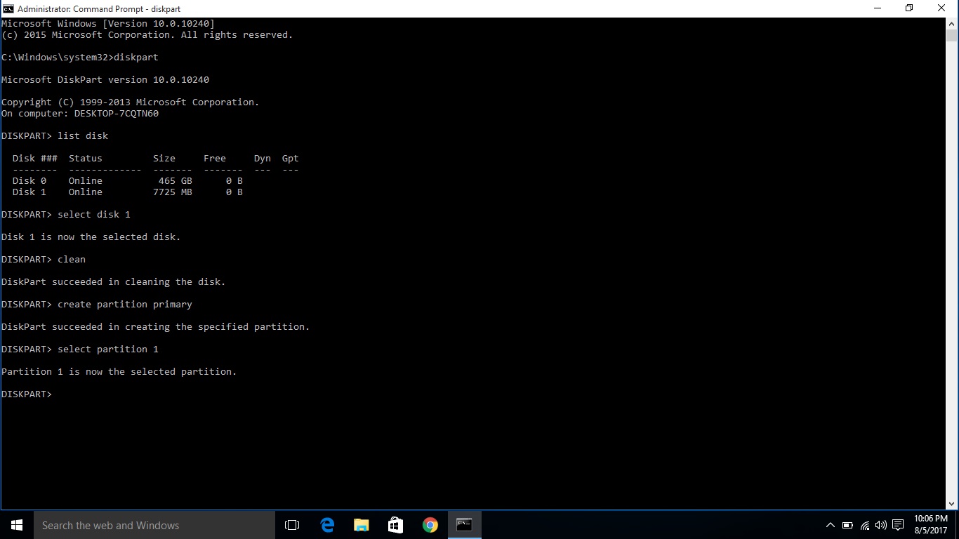The image size is (959, 539).
Task: Click the 'select disk 1' command line
Action: tap(66, 214)
